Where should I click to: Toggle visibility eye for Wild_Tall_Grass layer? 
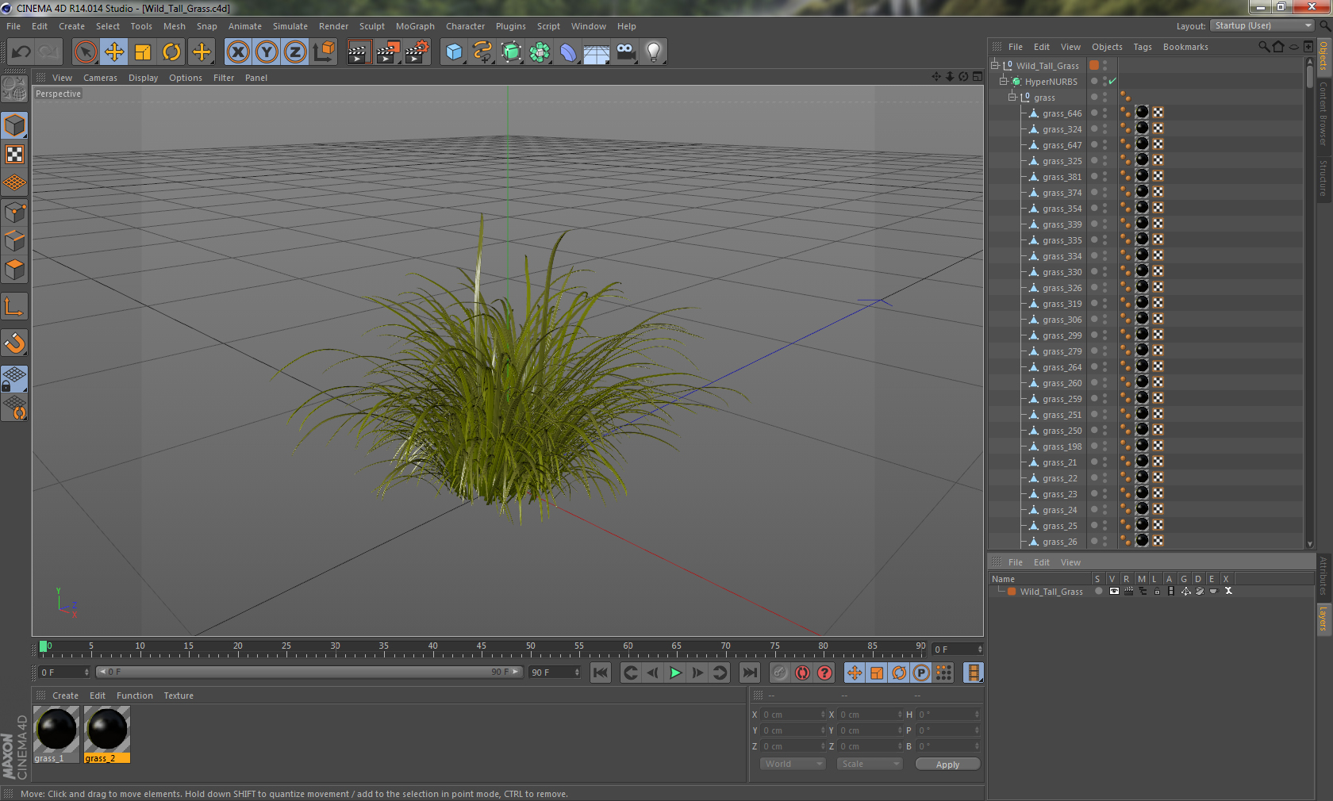pos(1114,591)
